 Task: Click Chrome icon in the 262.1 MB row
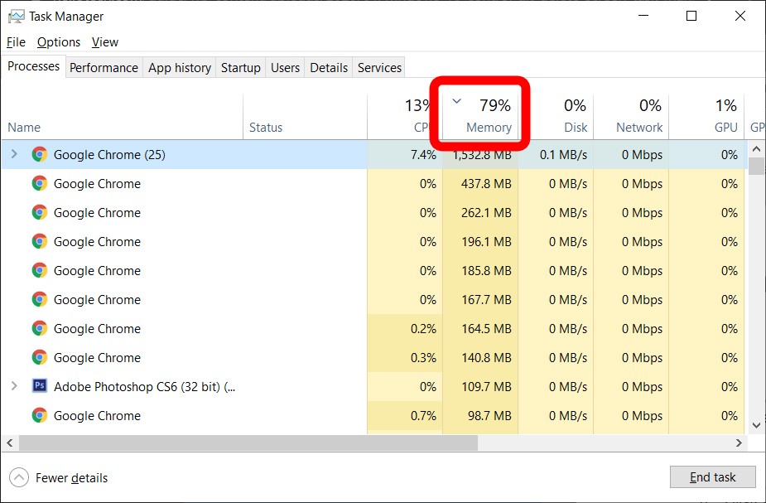pos(39,212)
